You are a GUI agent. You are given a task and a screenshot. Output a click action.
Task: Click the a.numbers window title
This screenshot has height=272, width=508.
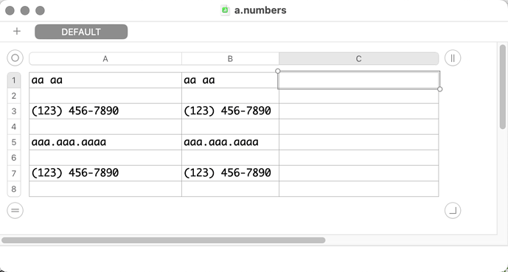[x=260, y=10]
